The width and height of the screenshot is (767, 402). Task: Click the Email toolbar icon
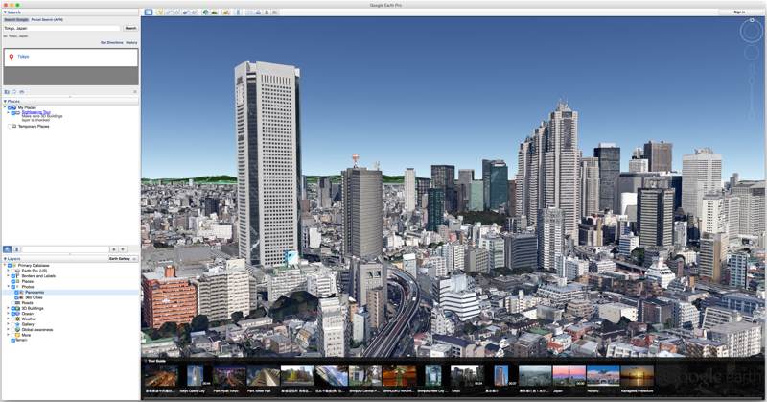point(249,12)
